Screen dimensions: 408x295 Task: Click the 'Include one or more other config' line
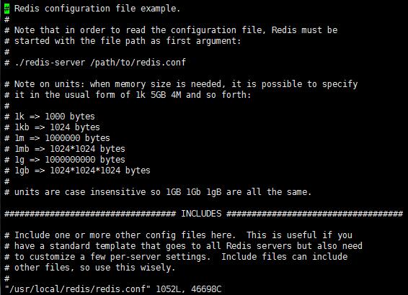click(x=178, y=235)
